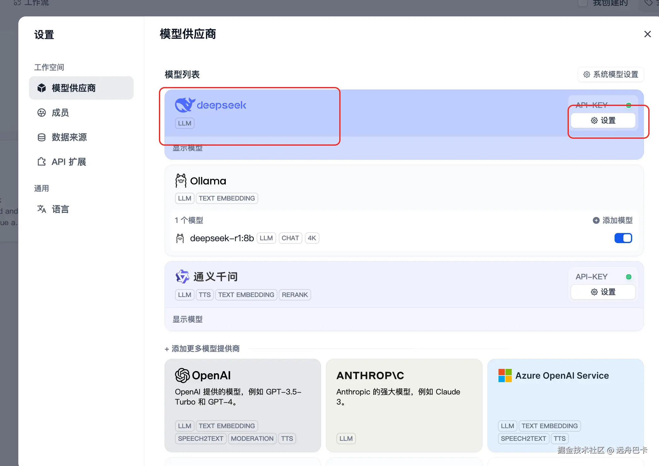
Task: Expand 显示模型 under 通义千问
Action: 188,319
